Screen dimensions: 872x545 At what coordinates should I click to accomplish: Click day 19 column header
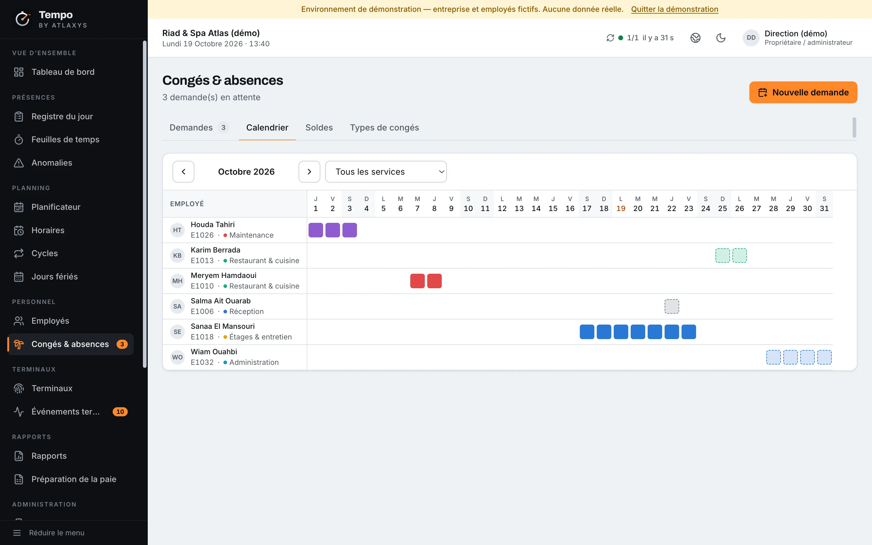[620, 204]
